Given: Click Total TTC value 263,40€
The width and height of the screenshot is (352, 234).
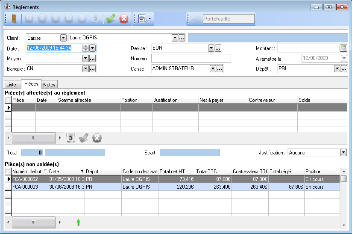Looking at the screenshot, I should (222, 187).
